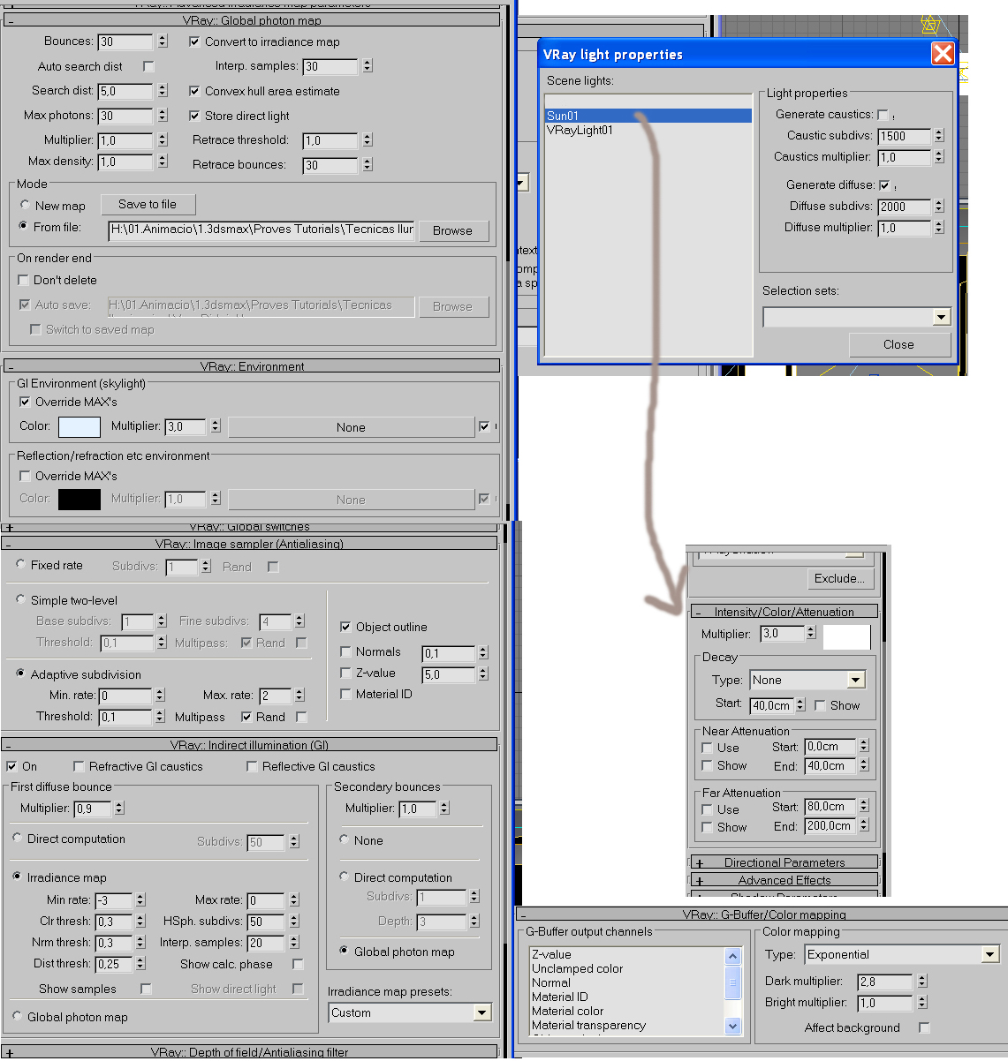The height and width of the screenshot is (1061, 1008).
Task: Select secondary bounces None option
Action: coord(345,839)
